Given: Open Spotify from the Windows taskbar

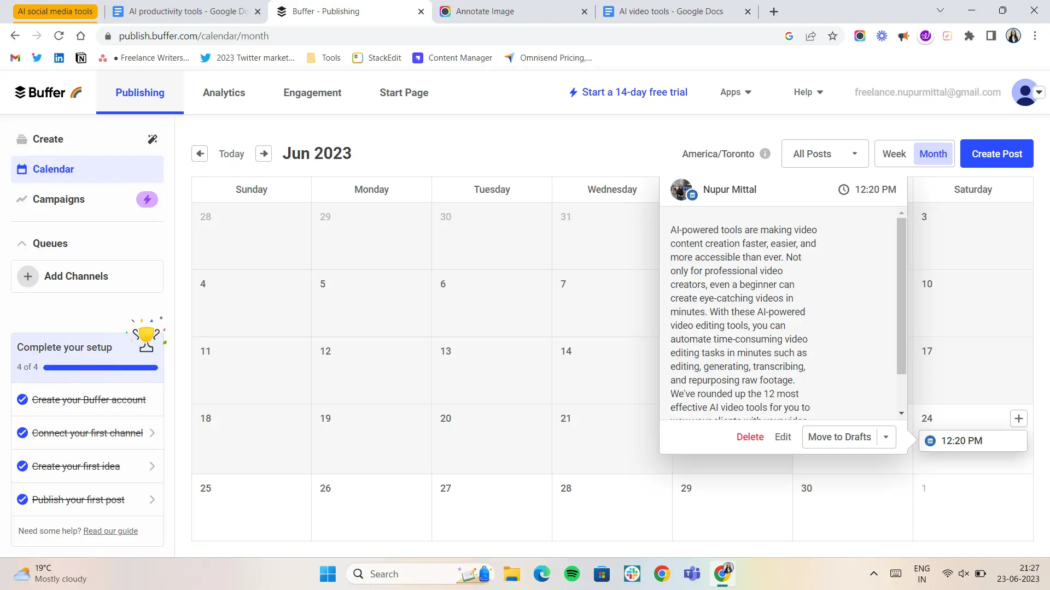Looking at the screenshot, I should [571, 574].
